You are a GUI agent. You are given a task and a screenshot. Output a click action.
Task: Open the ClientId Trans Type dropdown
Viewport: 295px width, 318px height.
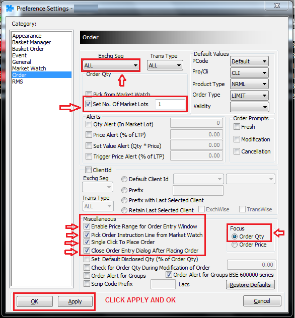pos(98,206)
